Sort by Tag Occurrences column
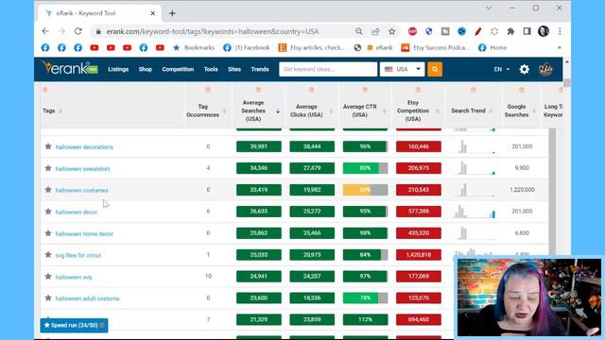The image size is (605, 340). [x=206, y=110]
